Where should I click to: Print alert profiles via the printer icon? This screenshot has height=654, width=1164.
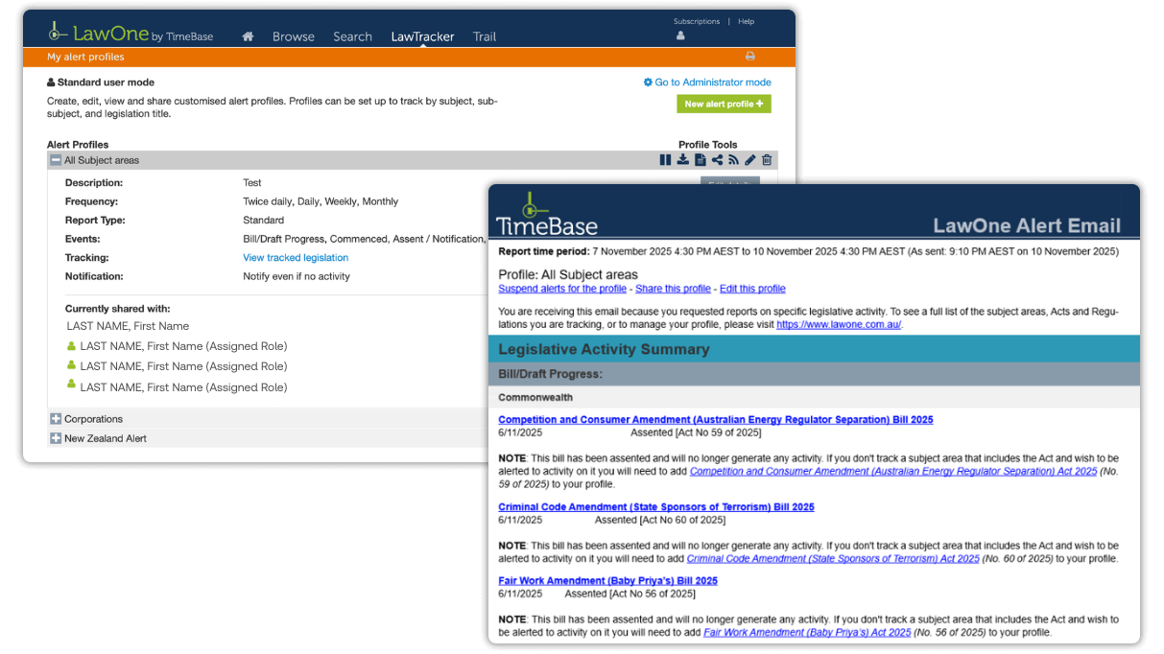pos(749,57)
